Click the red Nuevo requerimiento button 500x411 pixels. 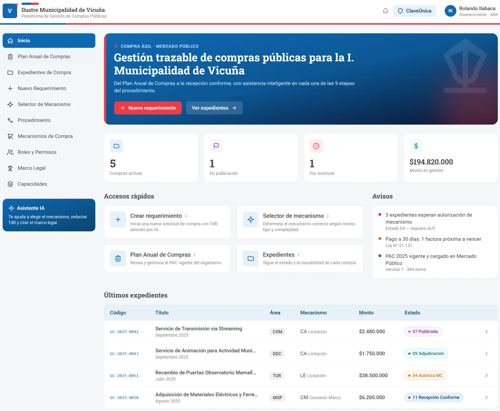[x=148, y=108]
